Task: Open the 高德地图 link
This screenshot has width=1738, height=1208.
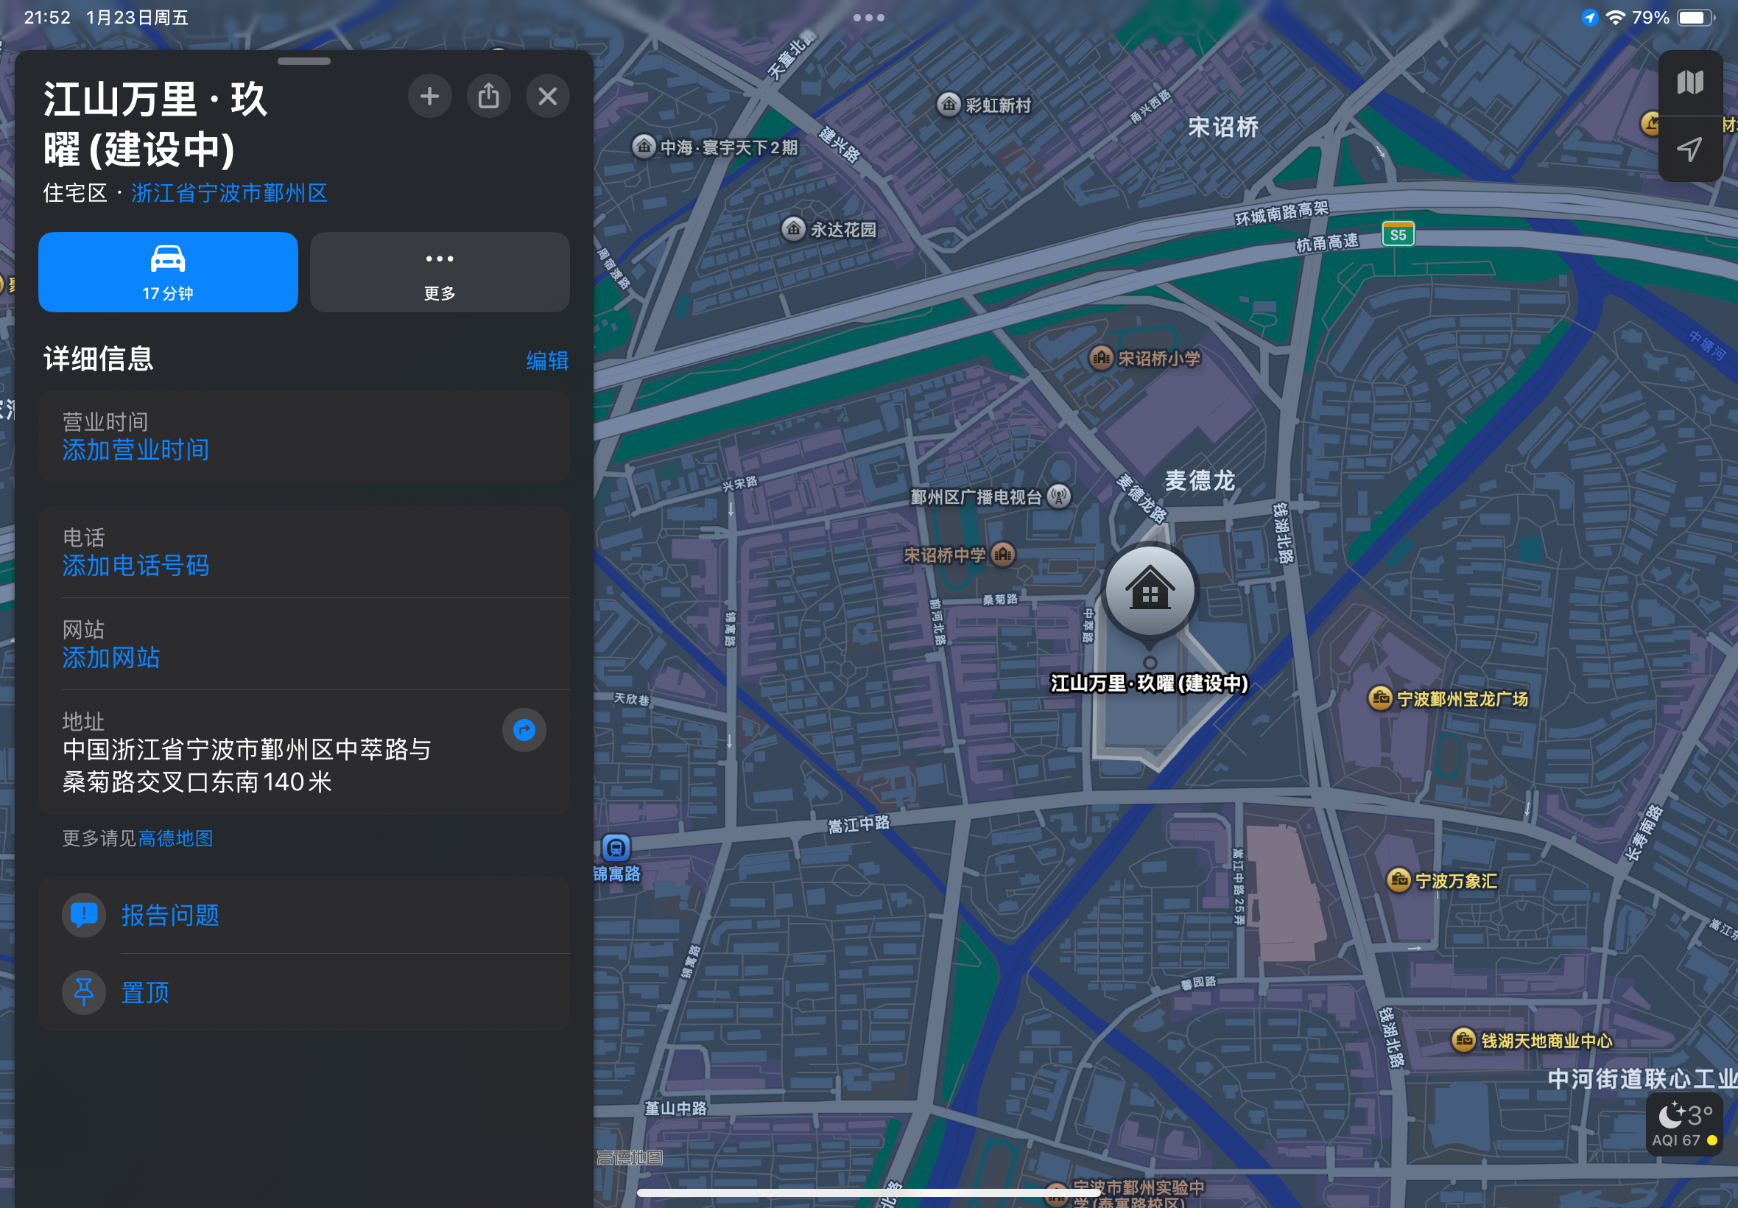Action: pos(175,838)
